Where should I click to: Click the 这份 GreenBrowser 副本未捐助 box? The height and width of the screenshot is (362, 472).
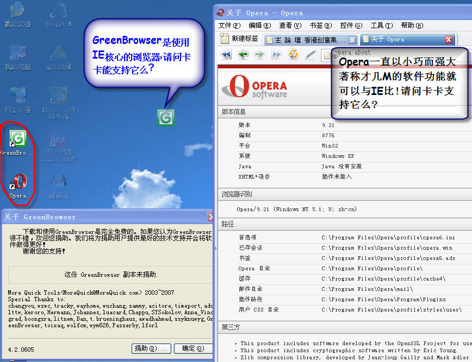point(111,275)
